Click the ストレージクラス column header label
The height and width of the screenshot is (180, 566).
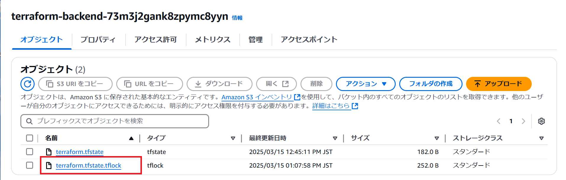click(x=478, y=138)
